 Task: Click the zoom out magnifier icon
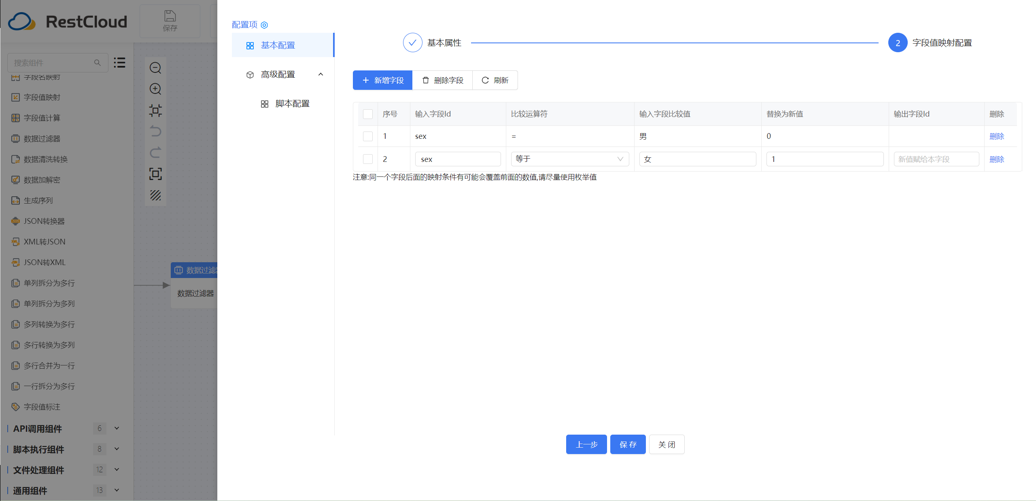click(155, 68)
